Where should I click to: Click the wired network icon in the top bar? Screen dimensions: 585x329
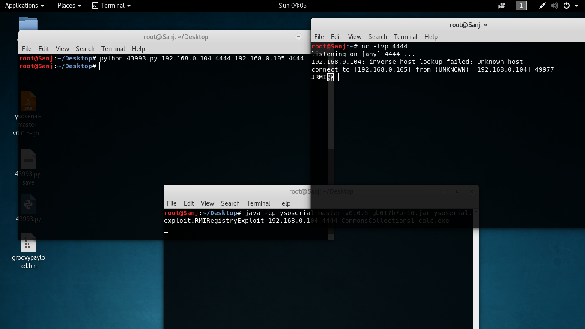coord(542,6)
